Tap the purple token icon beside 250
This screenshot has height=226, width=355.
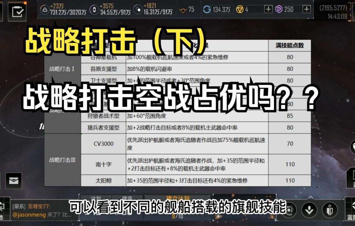click(279, 9)
